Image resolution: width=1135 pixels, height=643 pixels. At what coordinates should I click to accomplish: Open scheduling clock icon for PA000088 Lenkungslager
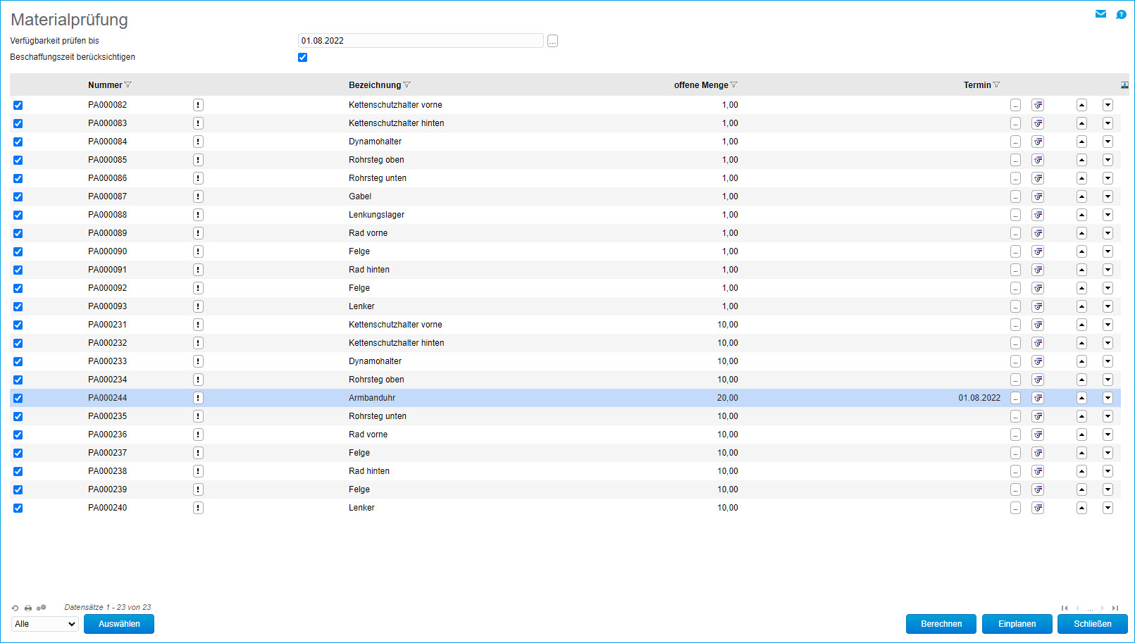tap(1038, 215)
